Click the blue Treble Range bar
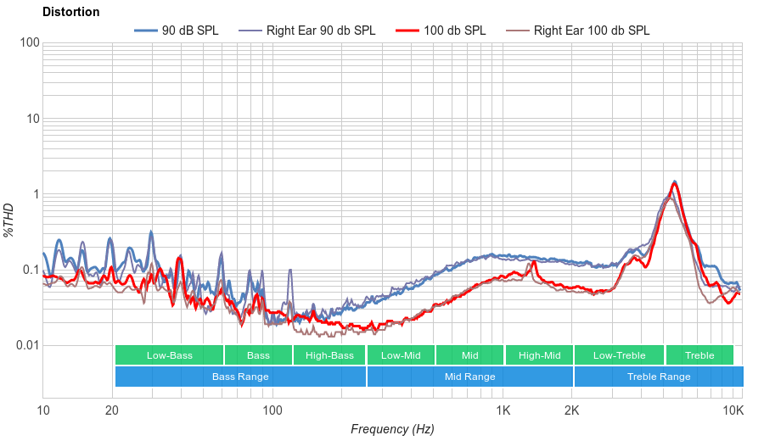This screenshot has width=764, height=441. point(658,377)
